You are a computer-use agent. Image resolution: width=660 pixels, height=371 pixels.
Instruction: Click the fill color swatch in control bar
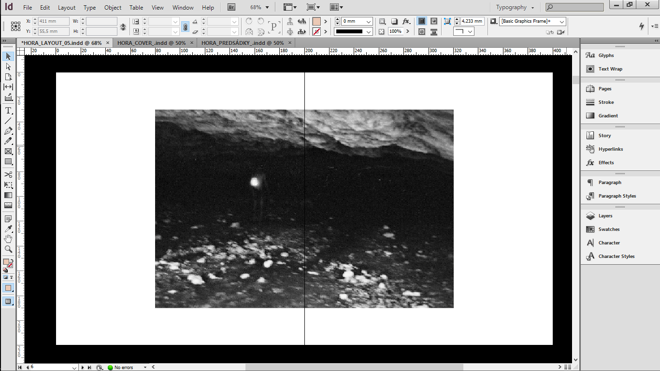point(316,21)
